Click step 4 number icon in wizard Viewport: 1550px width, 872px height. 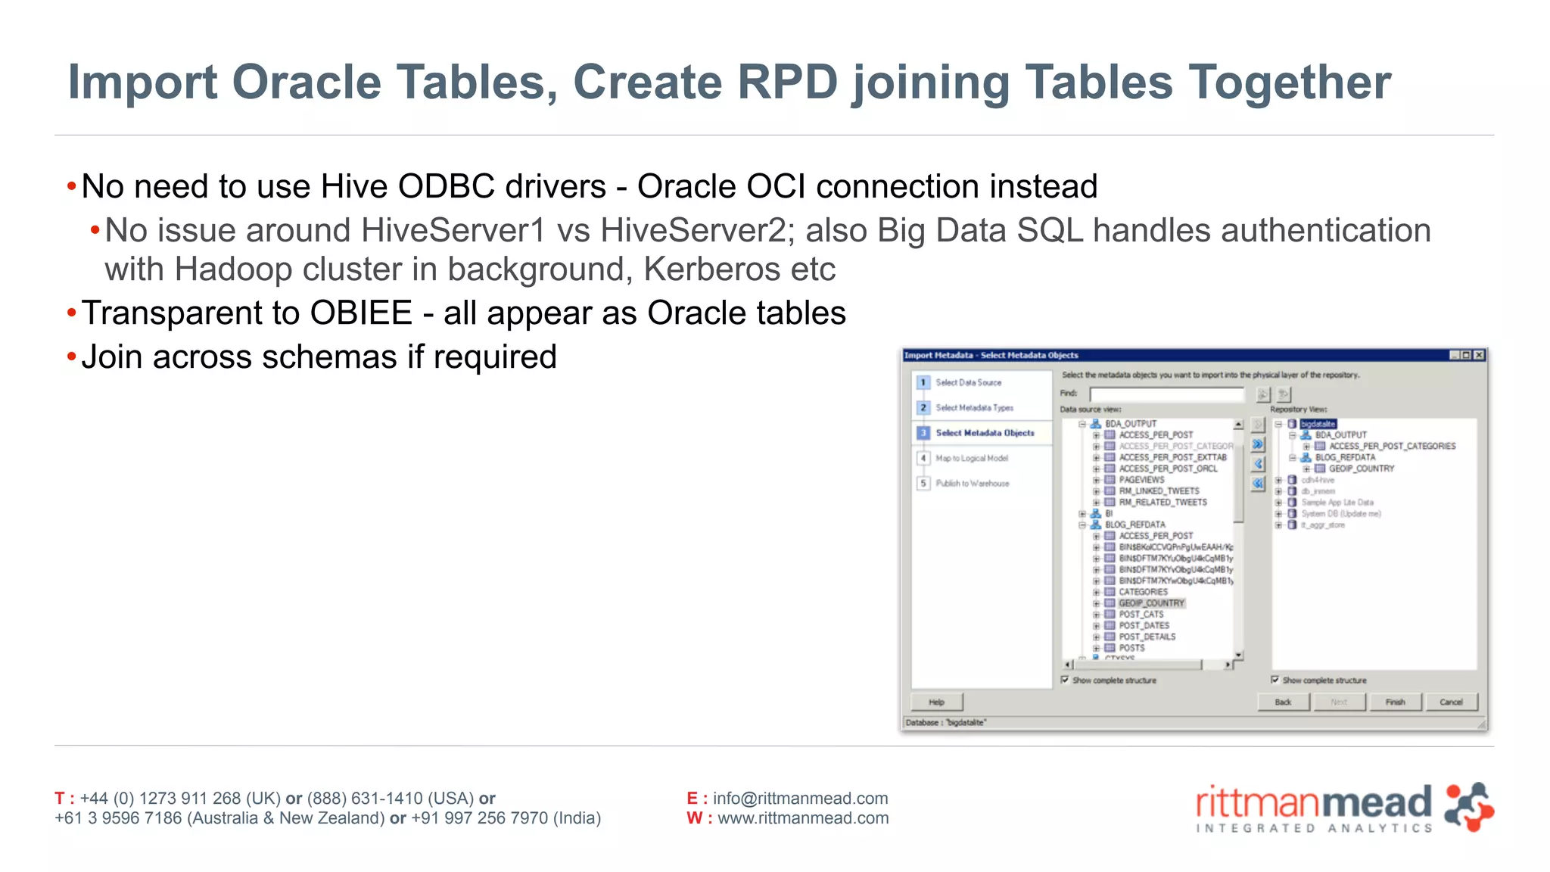(x=923, y=458)
